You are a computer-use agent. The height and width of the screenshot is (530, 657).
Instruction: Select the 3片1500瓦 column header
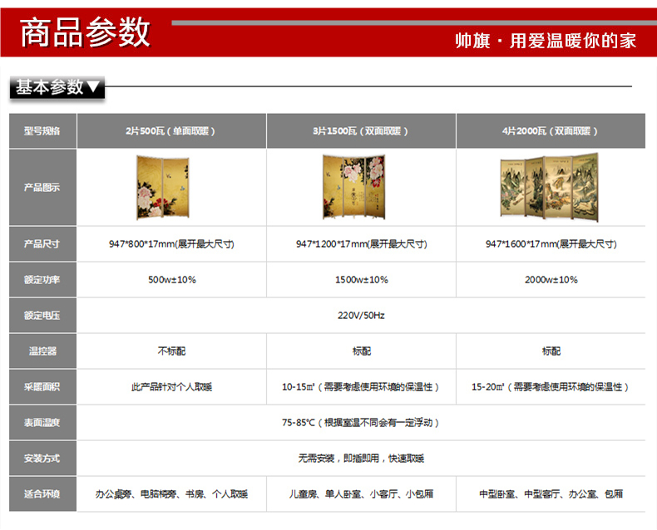pyautogui.click(x=361, y=131)
